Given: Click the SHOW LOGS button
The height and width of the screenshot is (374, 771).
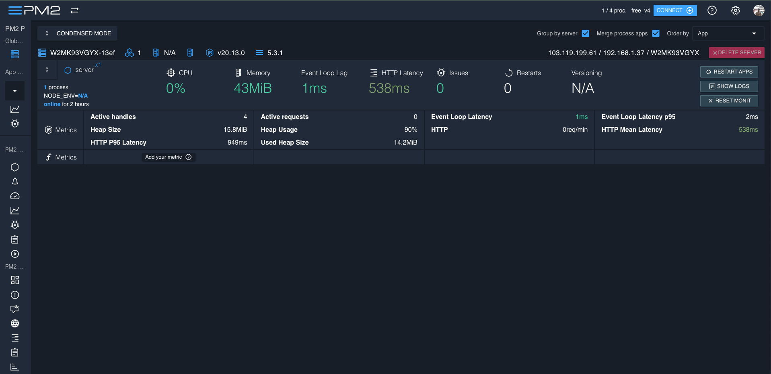Looking at the screenshot, I should click(729, 86).
